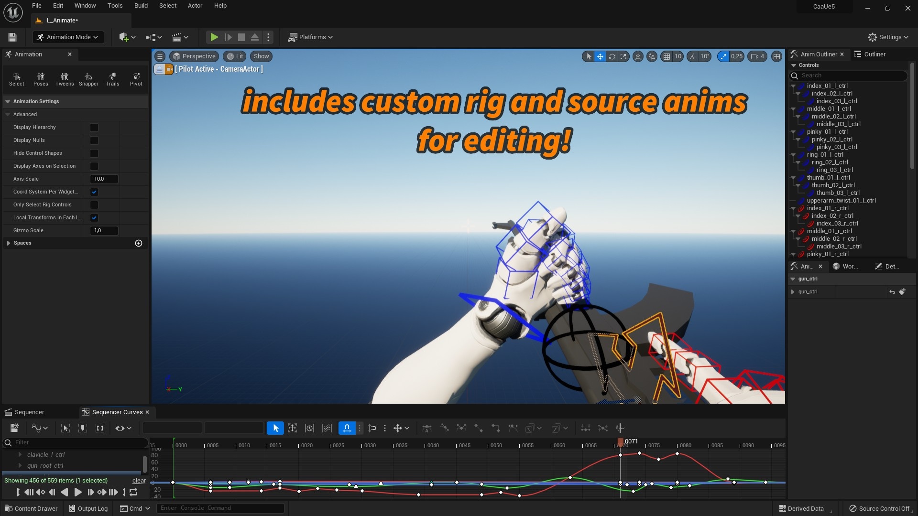This screenshot has height=516, width=918.
Task: Click the Sequencer tab label
Action: 29,412
